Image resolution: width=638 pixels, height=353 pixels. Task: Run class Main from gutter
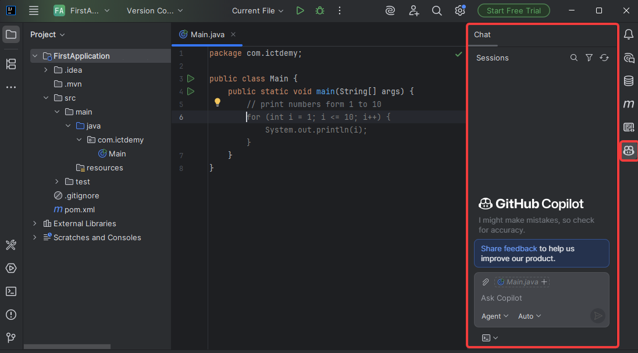pos(190,79)
